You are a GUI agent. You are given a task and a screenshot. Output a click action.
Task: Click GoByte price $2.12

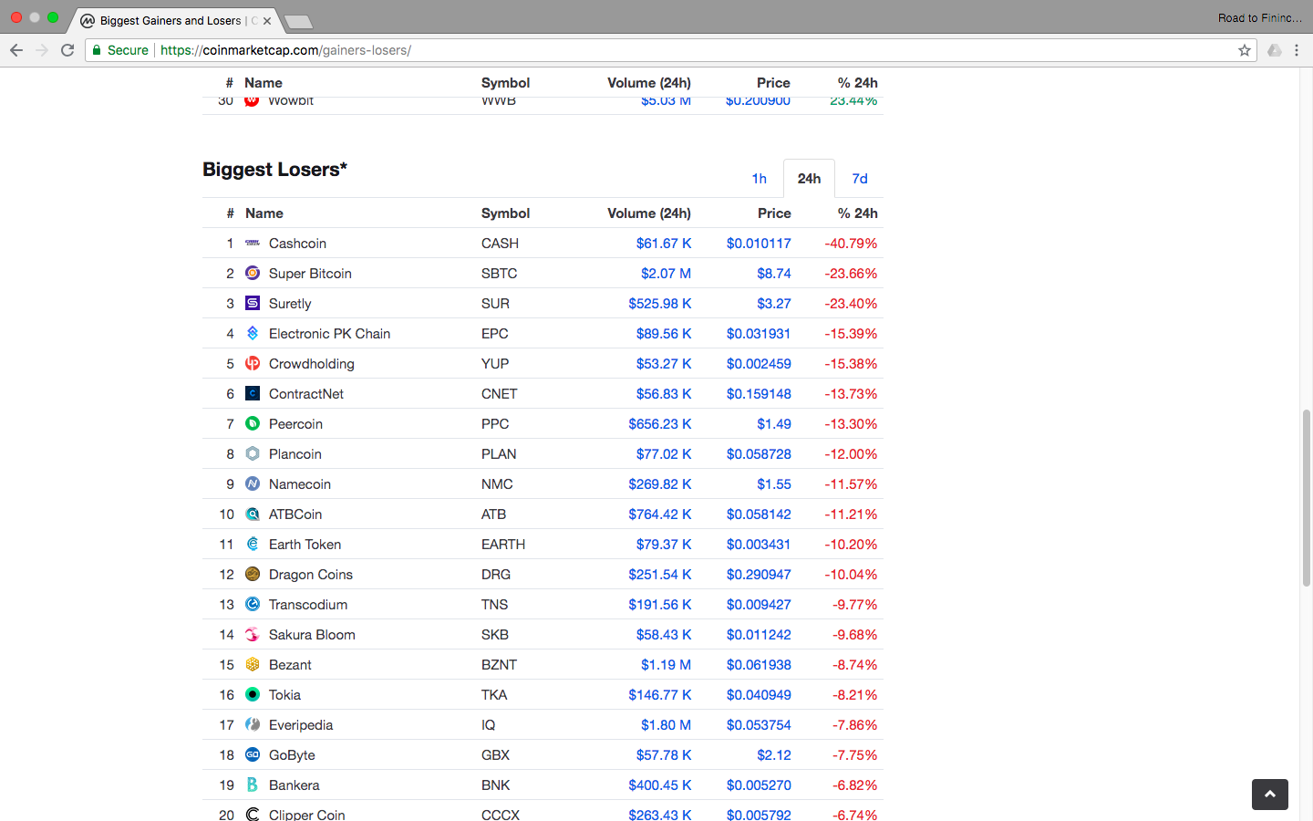774,755
